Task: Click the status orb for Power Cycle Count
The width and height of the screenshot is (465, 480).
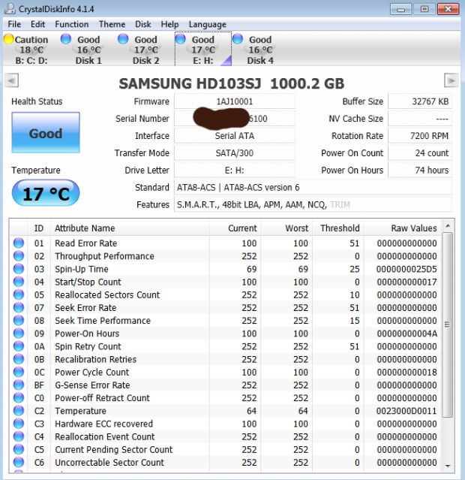Action: tap(19, 372)
